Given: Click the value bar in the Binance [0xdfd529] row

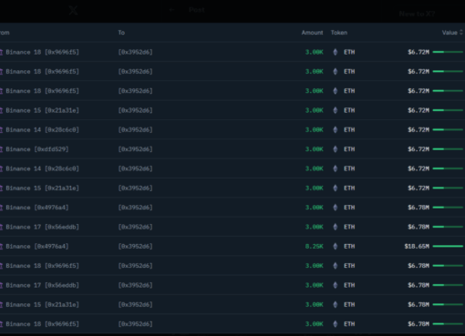Looking at the screenshot, I should (x=448, y=149).
